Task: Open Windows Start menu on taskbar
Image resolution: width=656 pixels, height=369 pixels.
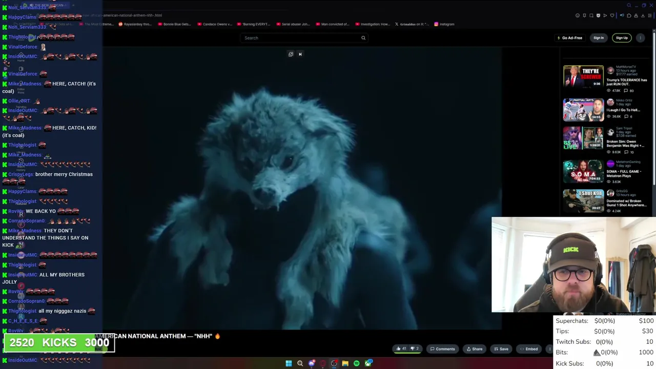Action: (x=289, y=363)
